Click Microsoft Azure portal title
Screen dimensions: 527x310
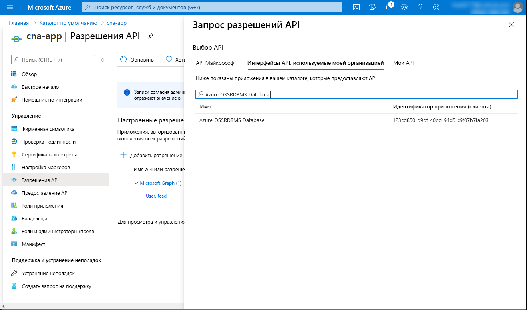50,7
